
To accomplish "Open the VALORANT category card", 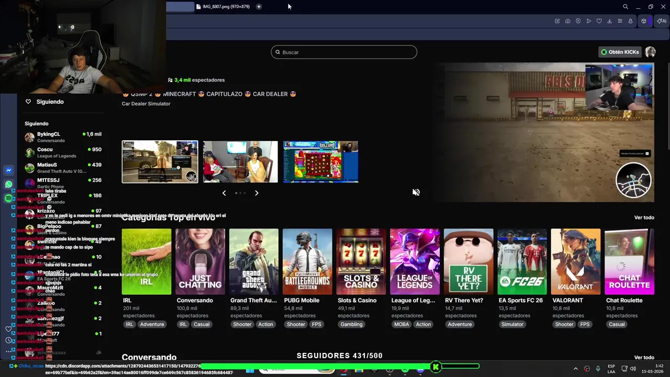I will pyautogui.click(x=576, y=261).
